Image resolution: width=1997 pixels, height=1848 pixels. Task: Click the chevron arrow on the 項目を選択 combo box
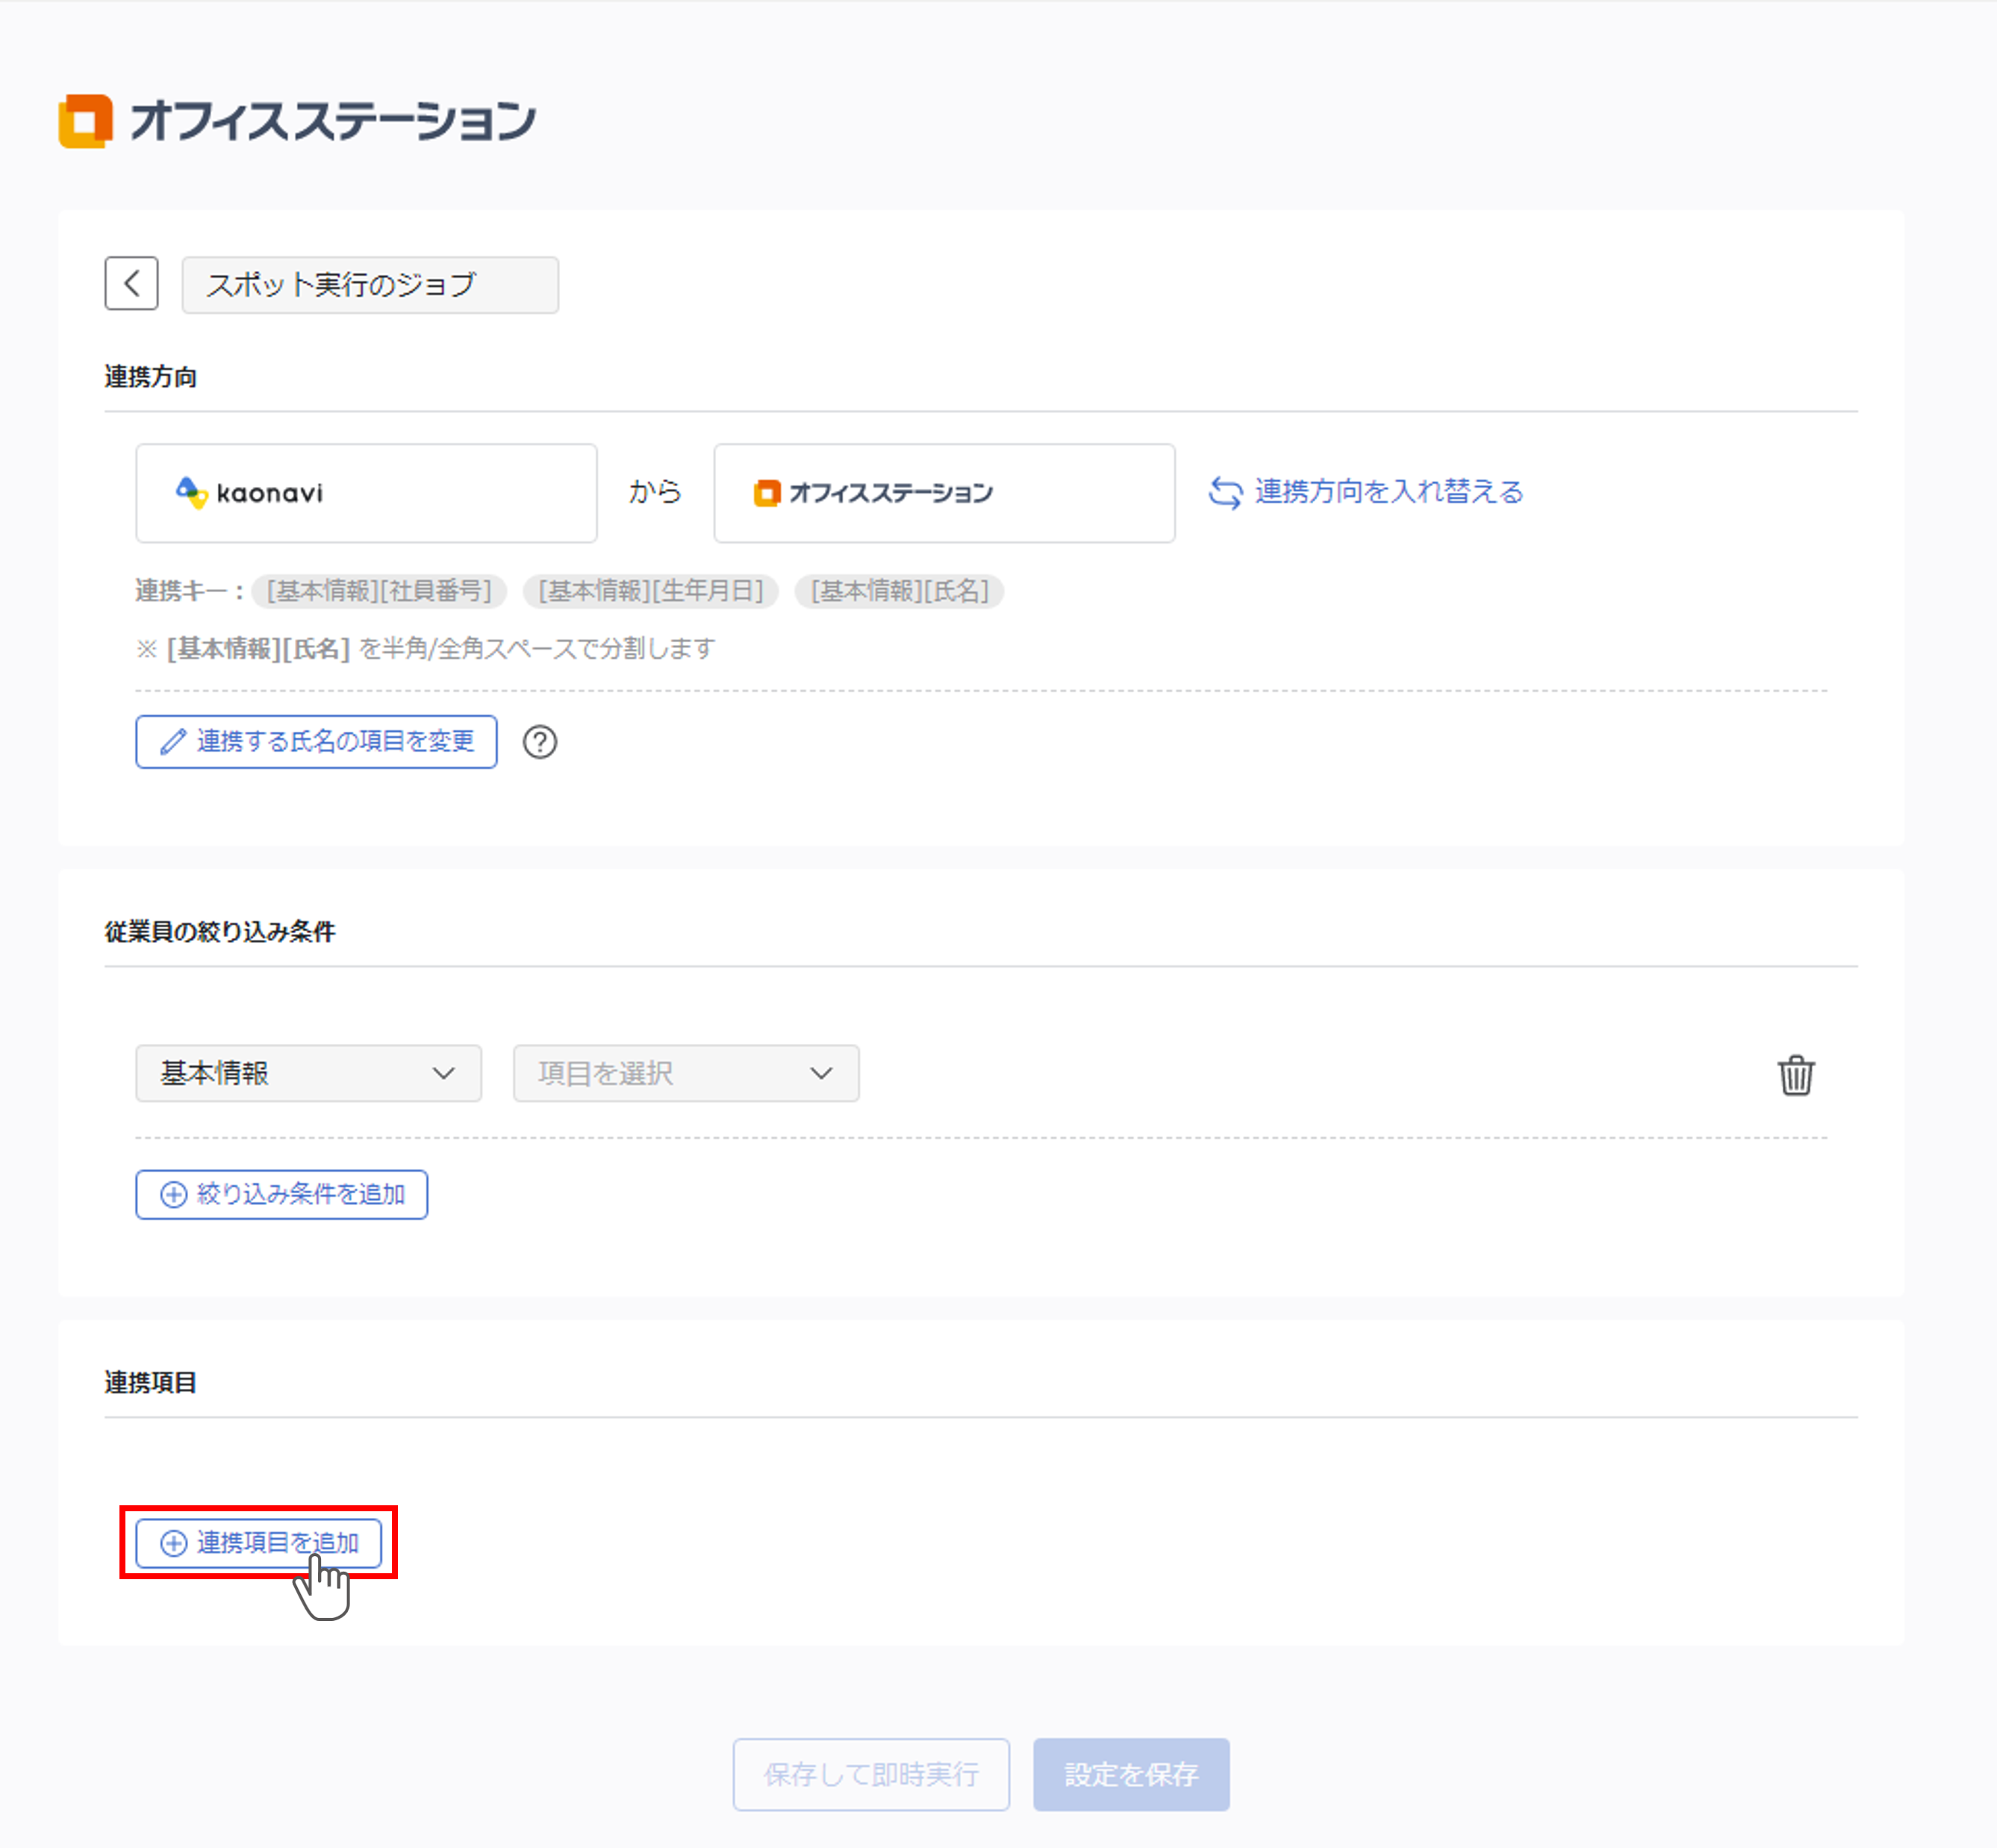[x=821, y=1073]
